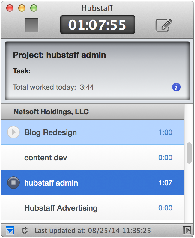
Task: Click the 01:07:55 timer display
Action: 98,25
